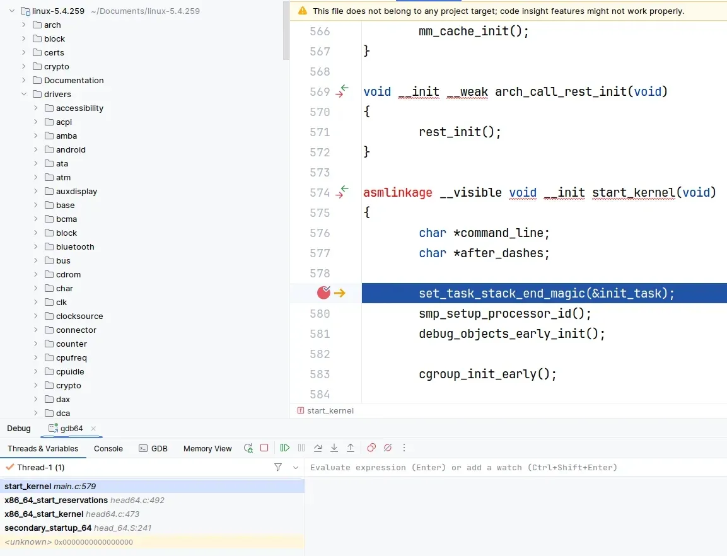Viewport: 727px width, 556px height.
Task: Select the x86_64_start_kernel head64.c:473 frame
Action: (152, 514)
